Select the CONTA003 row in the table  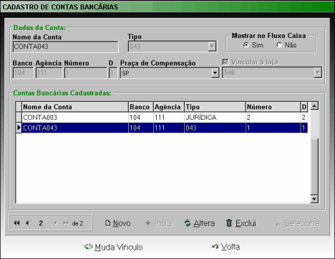click(x=162, y=117)
